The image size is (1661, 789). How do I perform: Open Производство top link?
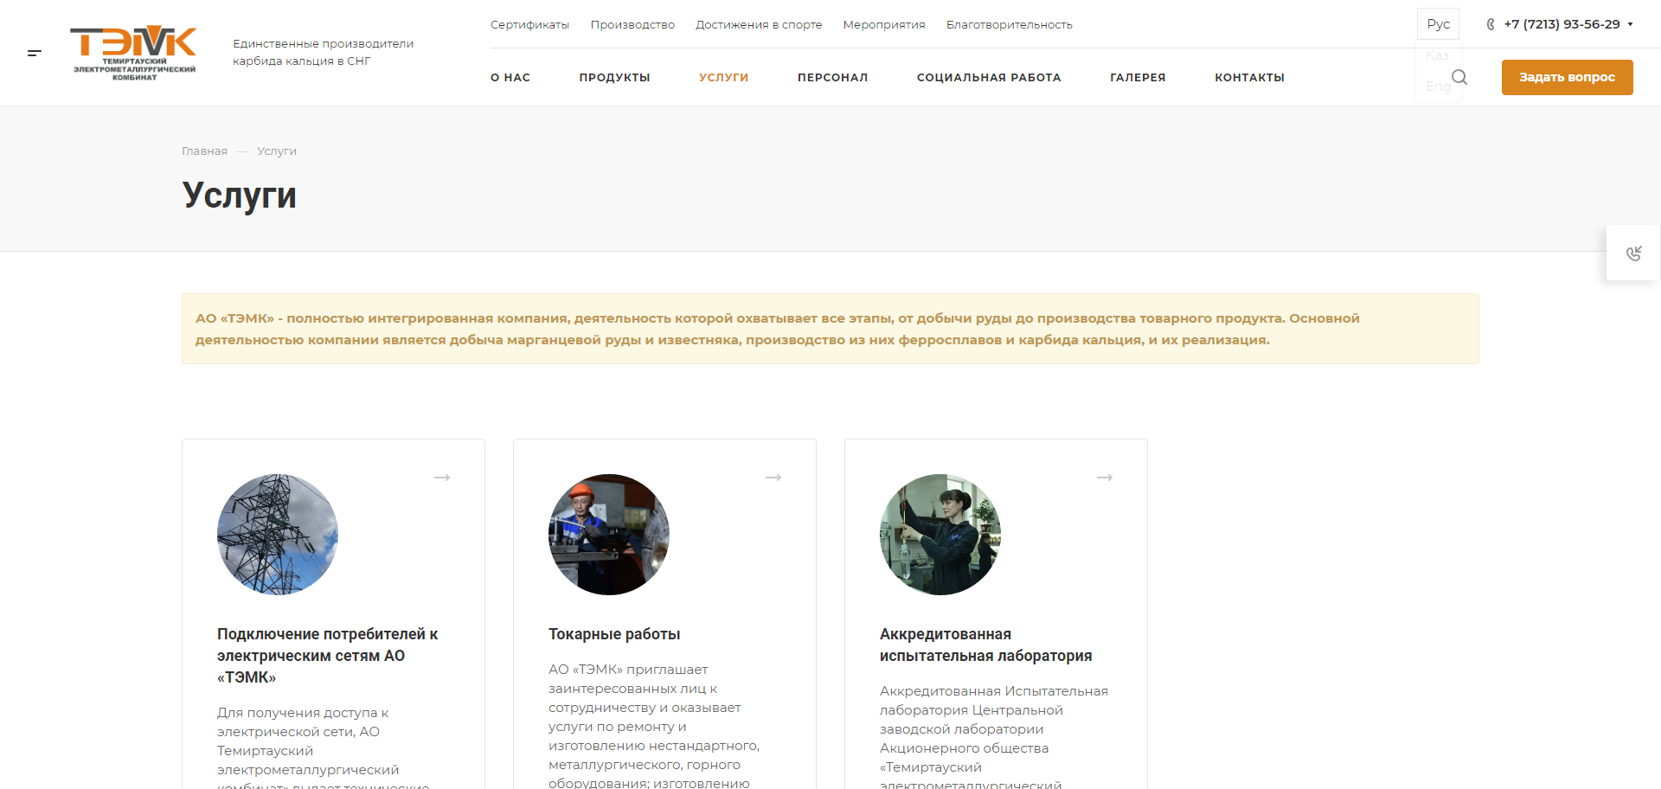tap(632, 24)
